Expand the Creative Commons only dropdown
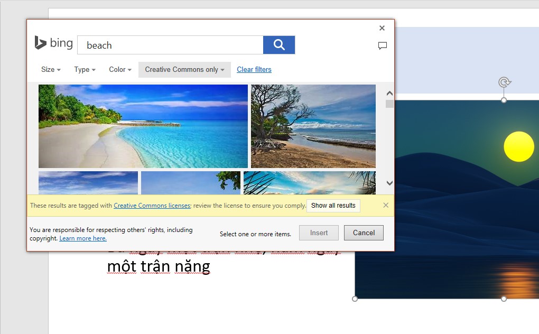The image size is (539, 334). click(184, 70)
